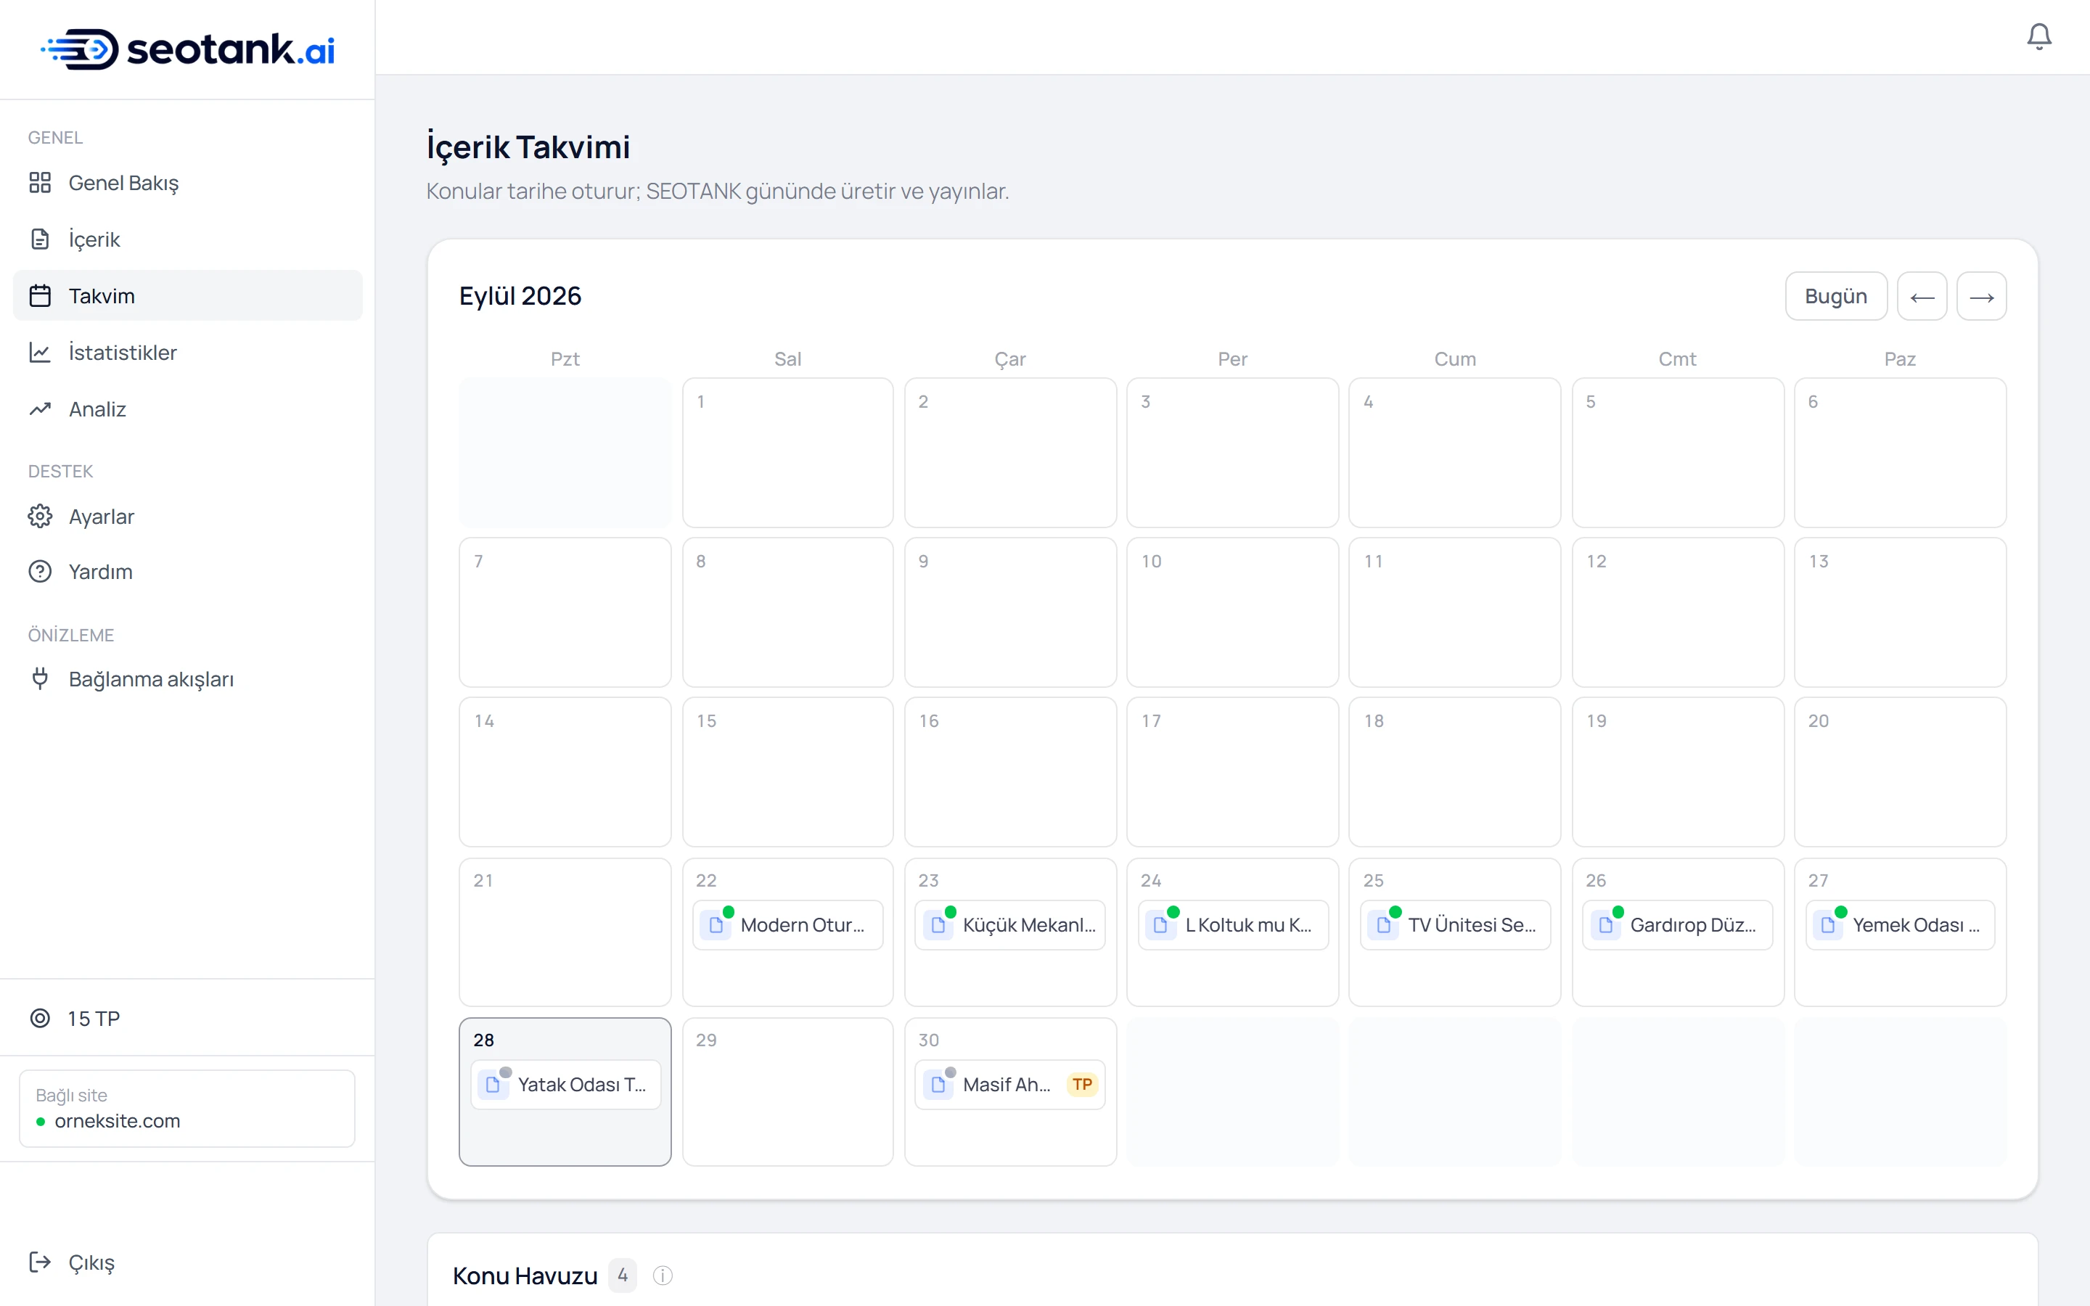Click the 15 TP balance text
The width and height of the screenshot is (2090, 1306).
pos(94,1019)
